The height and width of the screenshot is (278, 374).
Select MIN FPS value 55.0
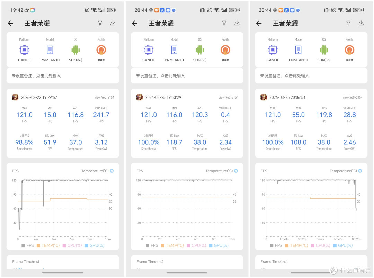299,115
